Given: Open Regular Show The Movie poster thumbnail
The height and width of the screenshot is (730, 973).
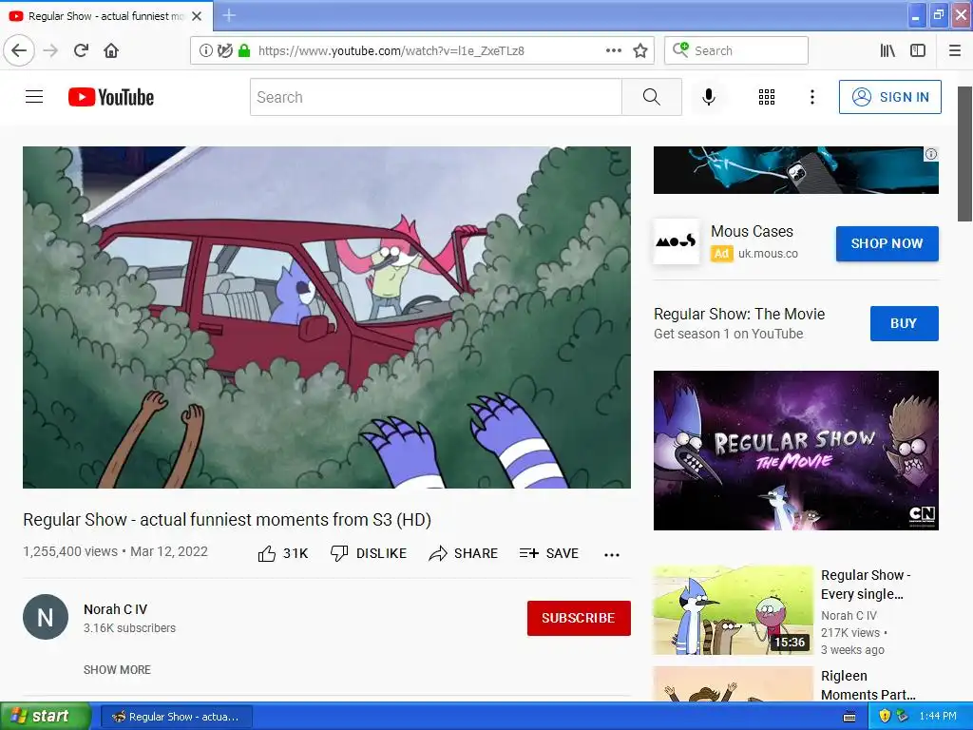Looking at the screenshot, I should coord(795,450).
